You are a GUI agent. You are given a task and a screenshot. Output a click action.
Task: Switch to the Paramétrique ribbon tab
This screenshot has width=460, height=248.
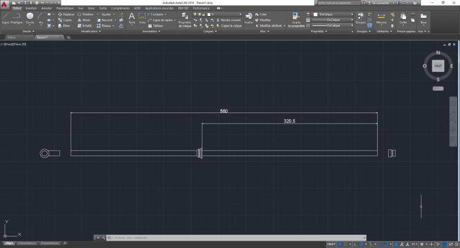pyautogui.click(x=65, y=8)
